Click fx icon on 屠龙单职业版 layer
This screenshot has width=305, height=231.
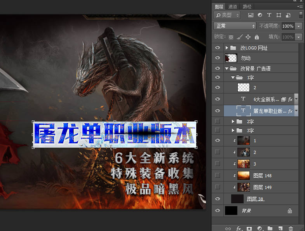pos(290,111)
